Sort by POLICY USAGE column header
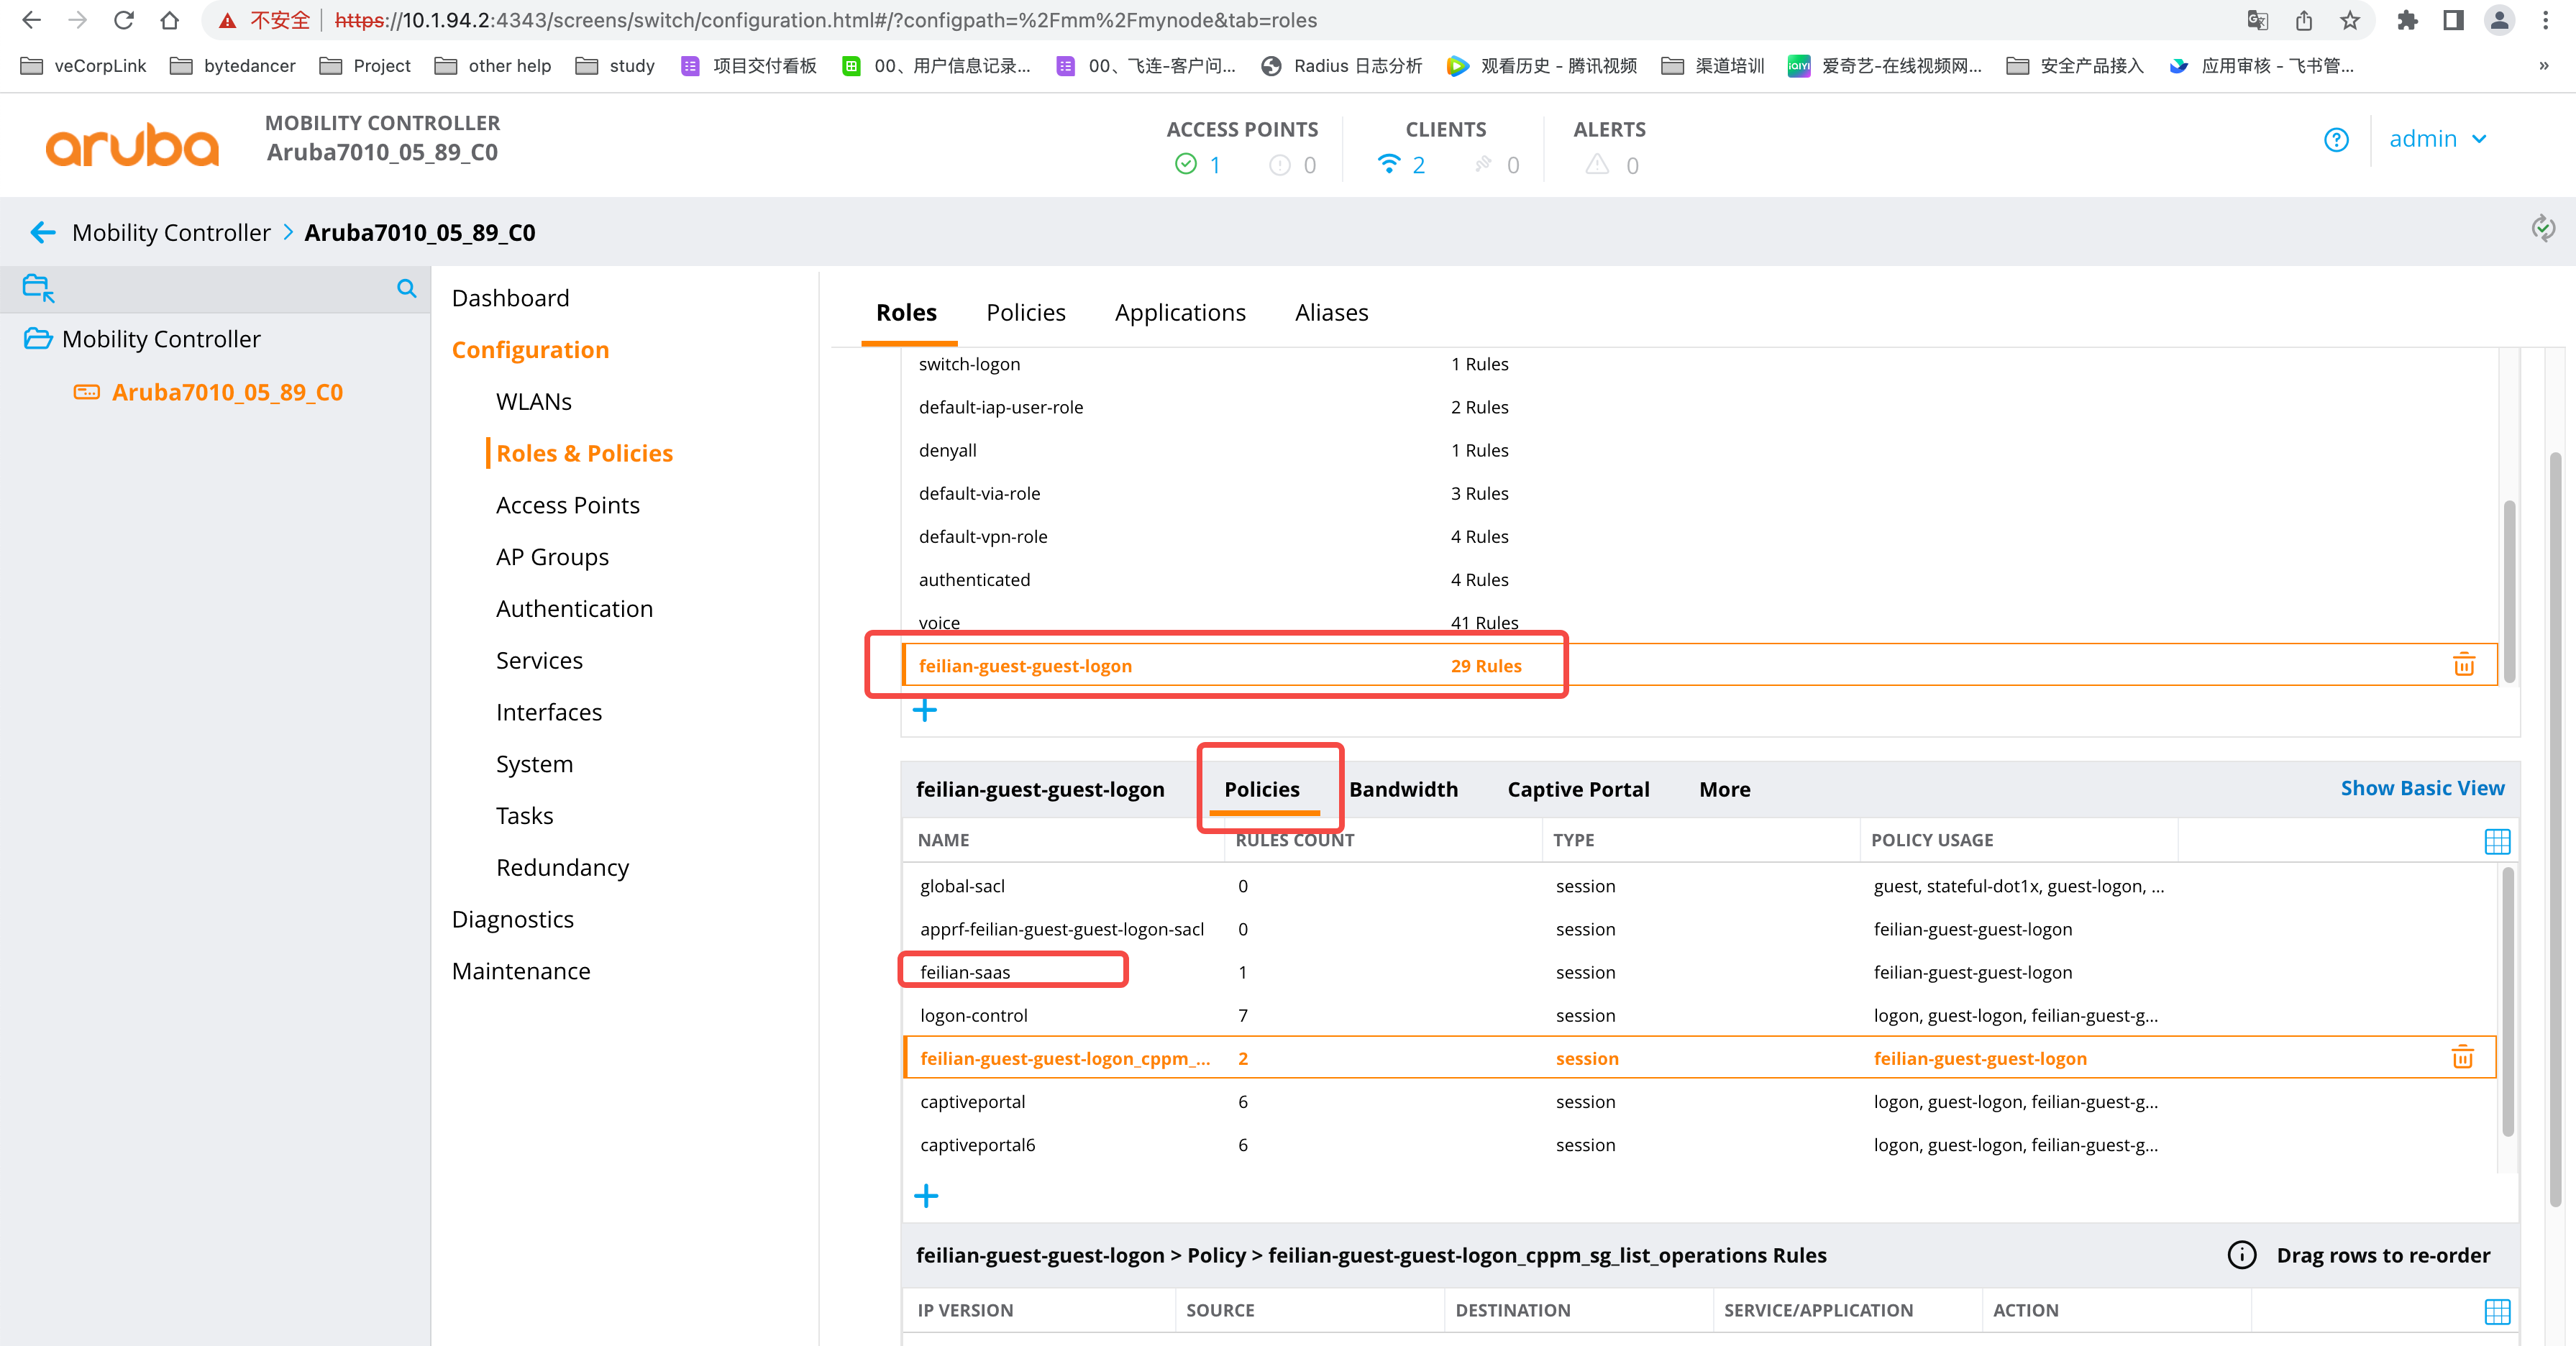 1931,840
